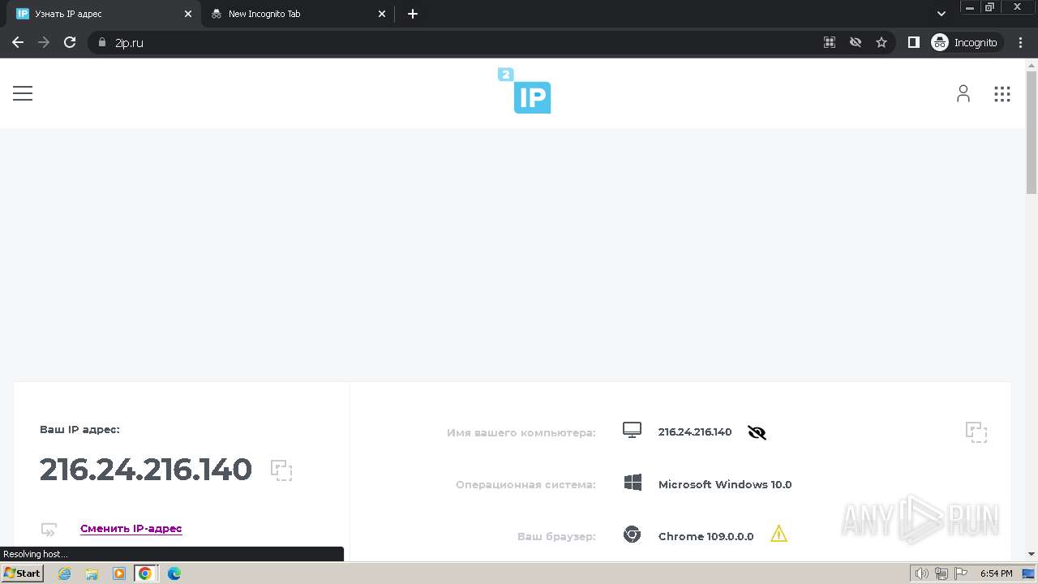Click the yellow warning icon beside Chrome version
This screenshot has width=1038, height=584.
(x=778, y=534)
